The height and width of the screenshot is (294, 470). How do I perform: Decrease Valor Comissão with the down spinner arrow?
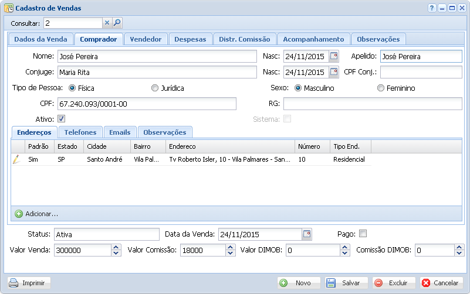(x=231, y=254)
